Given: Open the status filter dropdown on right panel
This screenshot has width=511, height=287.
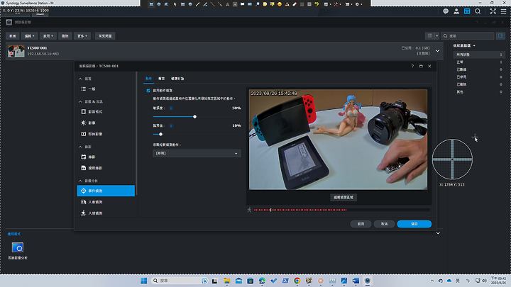Looking at the screenshot, I should click(464, 45).
